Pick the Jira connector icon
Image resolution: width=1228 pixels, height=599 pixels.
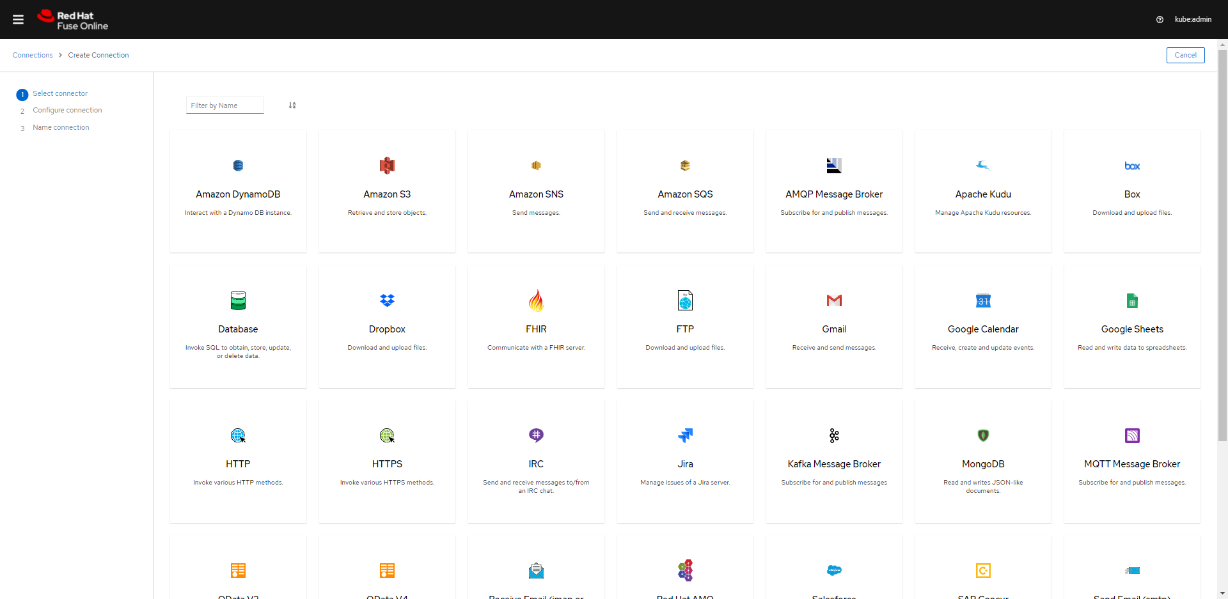(685, 435)
